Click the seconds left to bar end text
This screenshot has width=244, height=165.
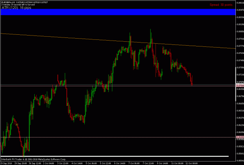18,5
